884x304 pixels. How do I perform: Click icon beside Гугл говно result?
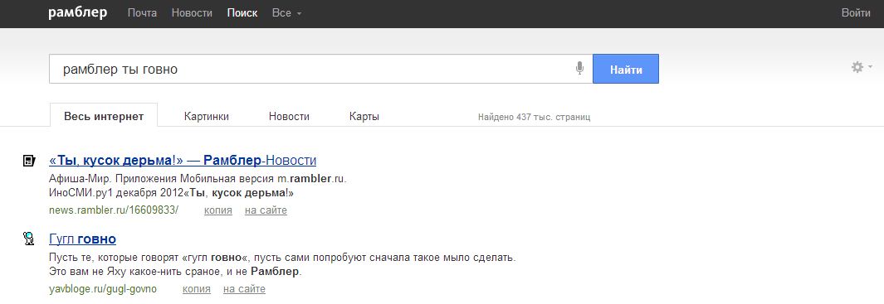29,239
